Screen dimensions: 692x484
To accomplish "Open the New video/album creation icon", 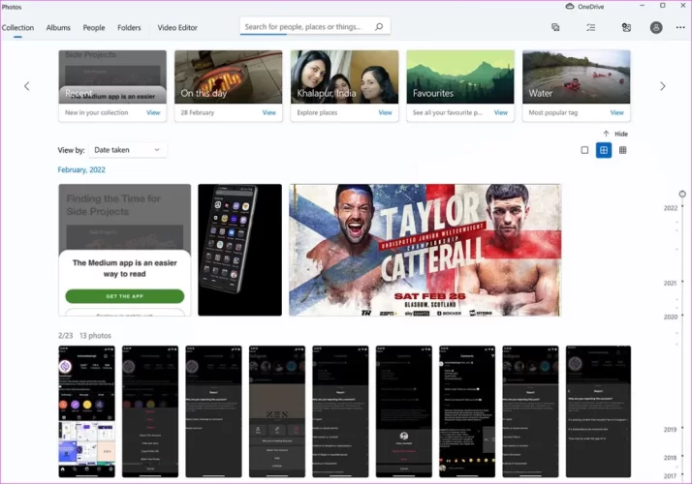I will coord(555,28).
